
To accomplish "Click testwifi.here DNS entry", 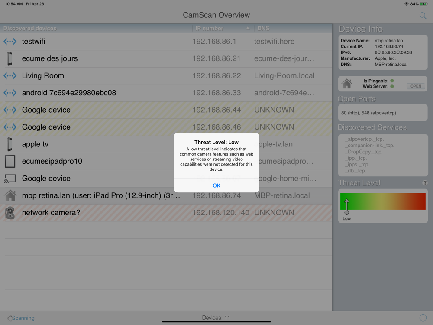I will pos(274,42).
